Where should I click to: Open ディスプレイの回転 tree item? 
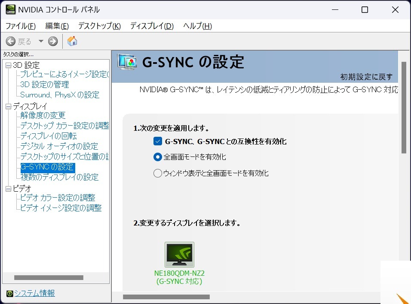click(49, 136)
